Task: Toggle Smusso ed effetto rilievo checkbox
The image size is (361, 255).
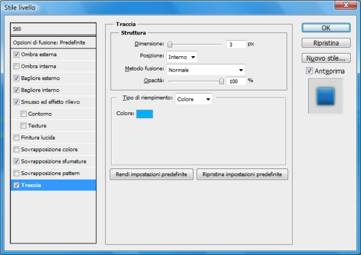Action: pyautogui.click(x=16, y=102)
